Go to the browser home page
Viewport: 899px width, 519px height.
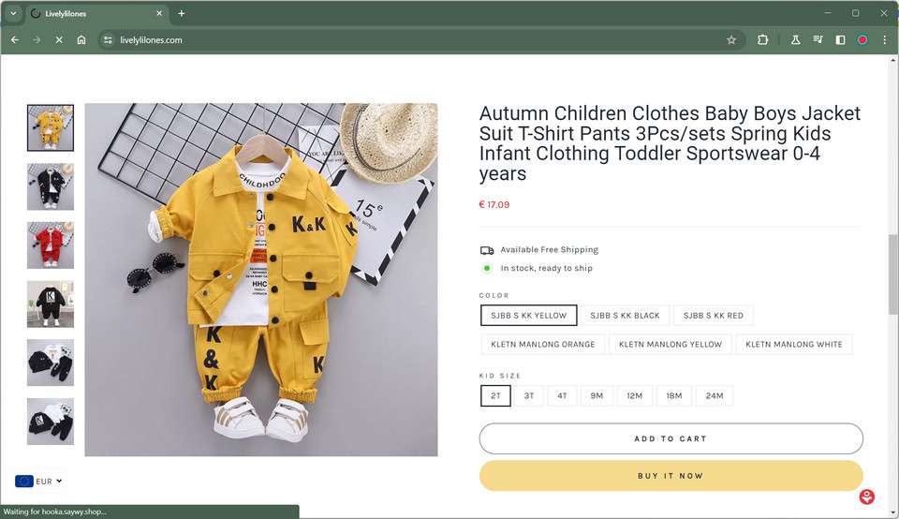(81, 40)
